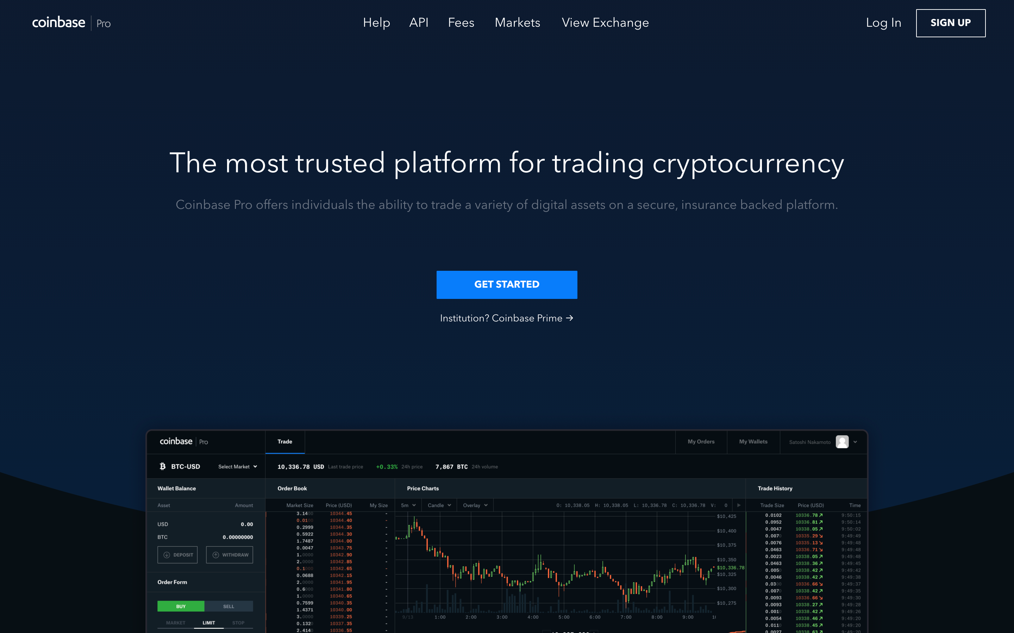Toggle the BUY order form button

pyautogui.click(x=181, y=606)
